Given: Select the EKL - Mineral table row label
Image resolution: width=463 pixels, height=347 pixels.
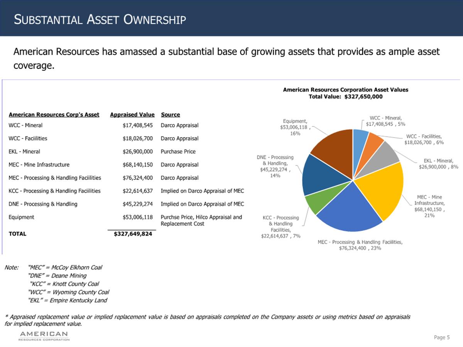Looking at the screenshot, I should click(x=24, y=152).
